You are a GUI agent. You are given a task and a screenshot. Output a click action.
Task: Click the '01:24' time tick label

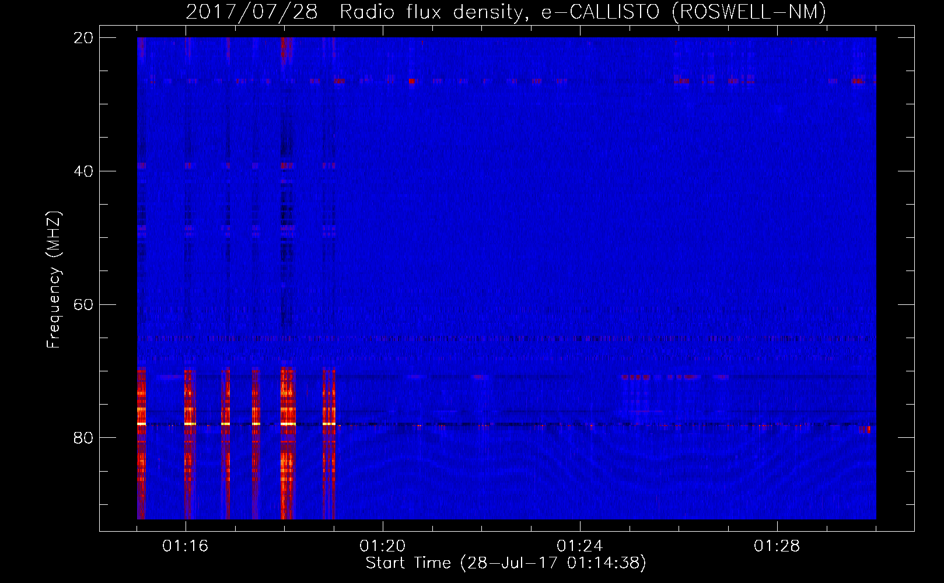580,546
